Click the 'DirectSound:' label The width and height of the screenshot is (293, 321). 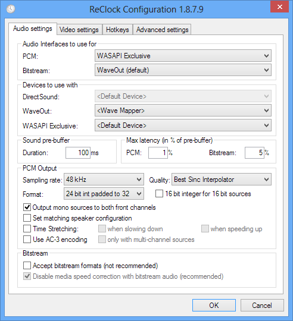[41, 97]
